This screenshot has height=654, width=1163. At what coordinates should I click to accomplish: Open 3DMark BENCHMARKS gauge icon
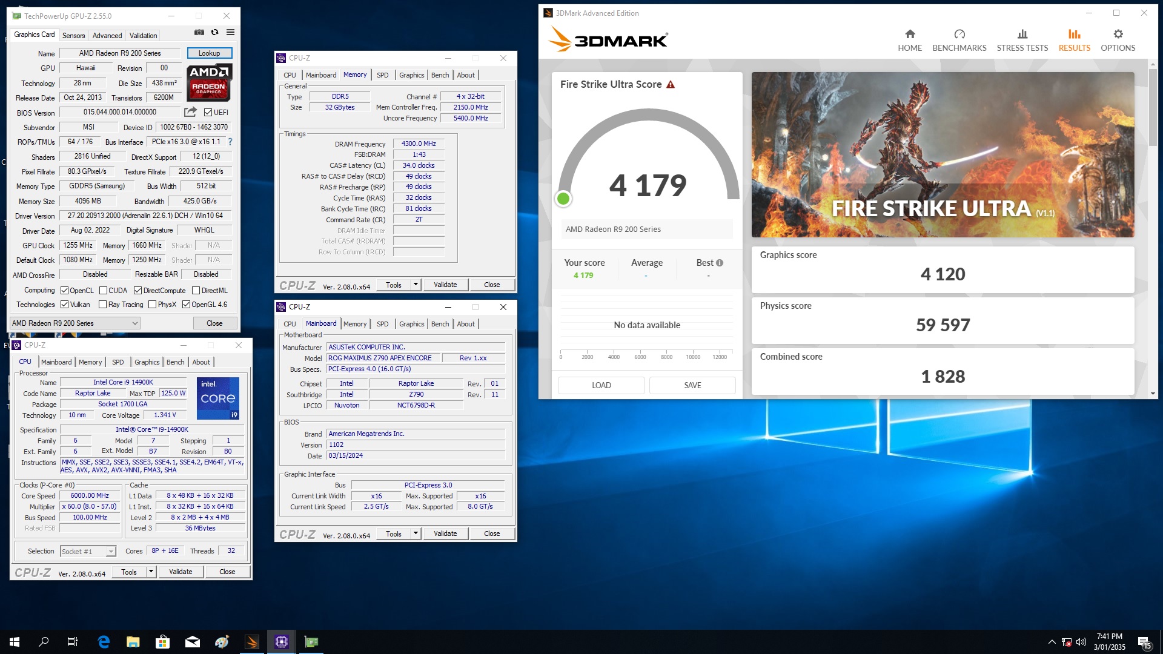[x=959, y=34]
